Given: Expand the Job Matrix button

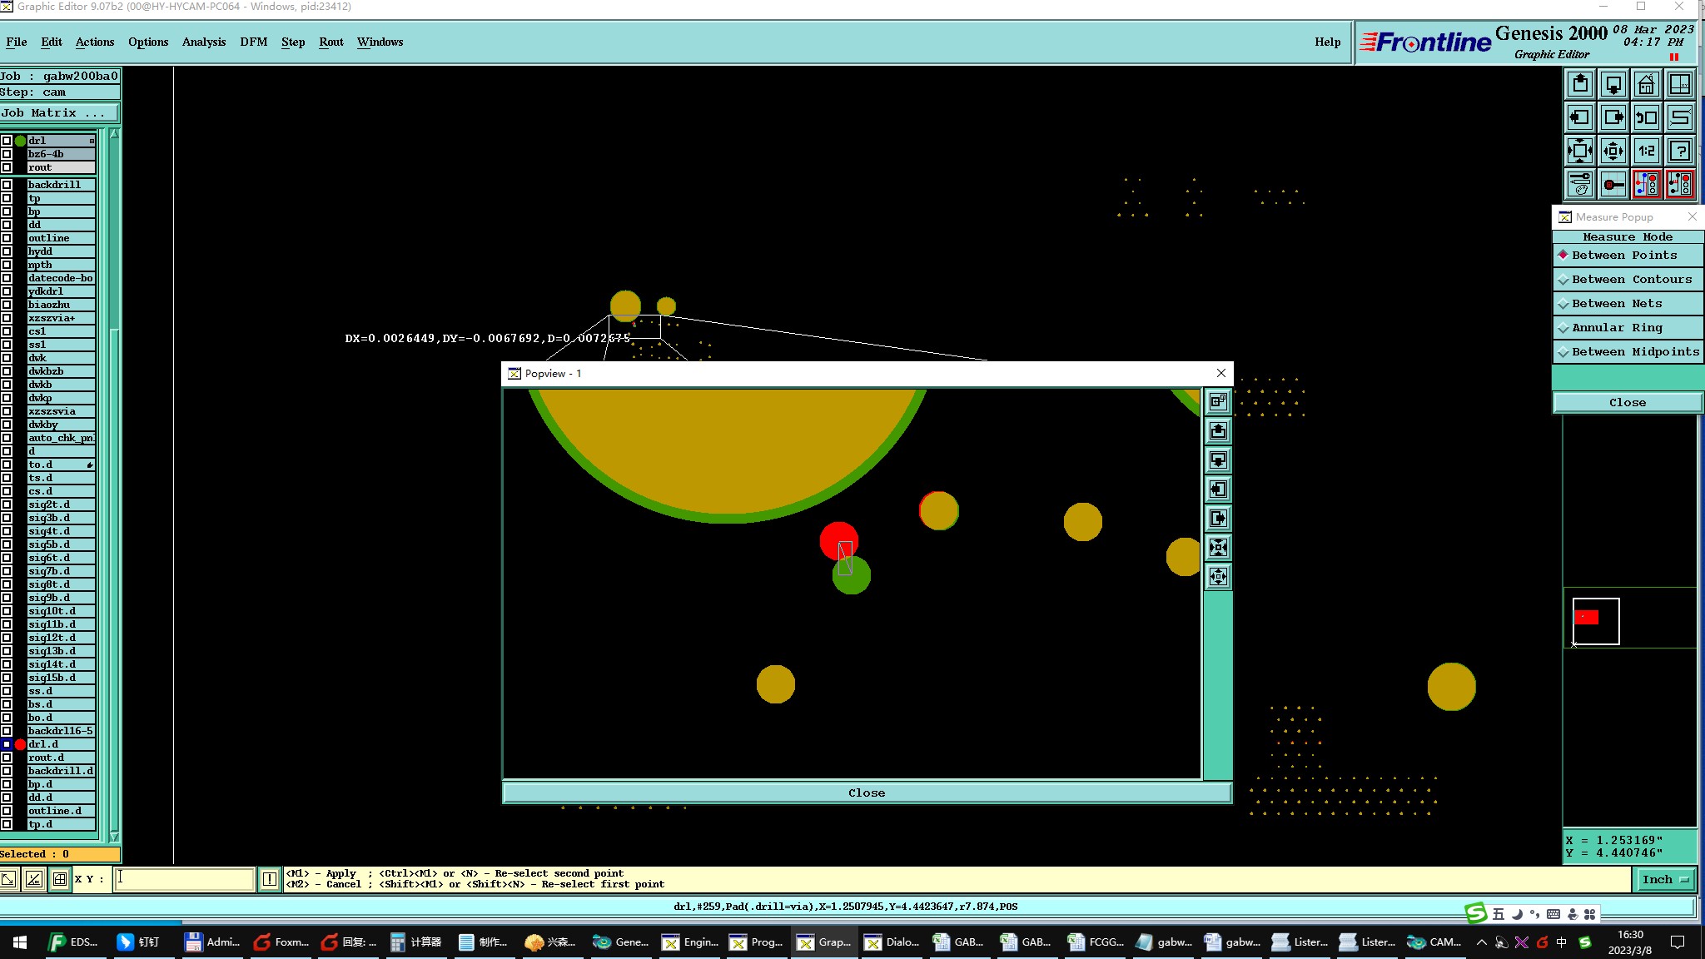Looking at the screenshot, I should click(58, 113).
